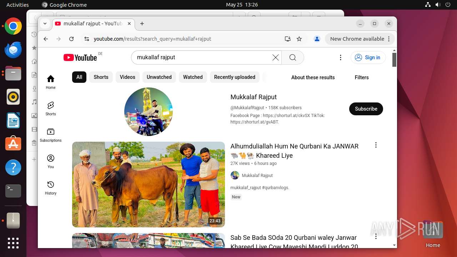Viewport: 457px width, 257px height.
Task: Open Mukkalaf Rajput channel avatar
Action: point(149,112)
